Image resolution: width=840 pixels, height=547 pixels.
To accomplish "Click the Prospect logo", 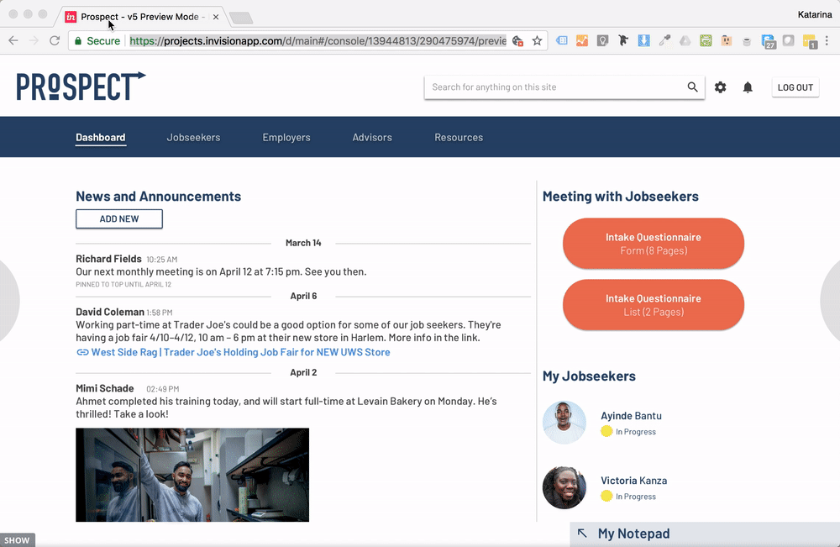I will click(81, 86).
